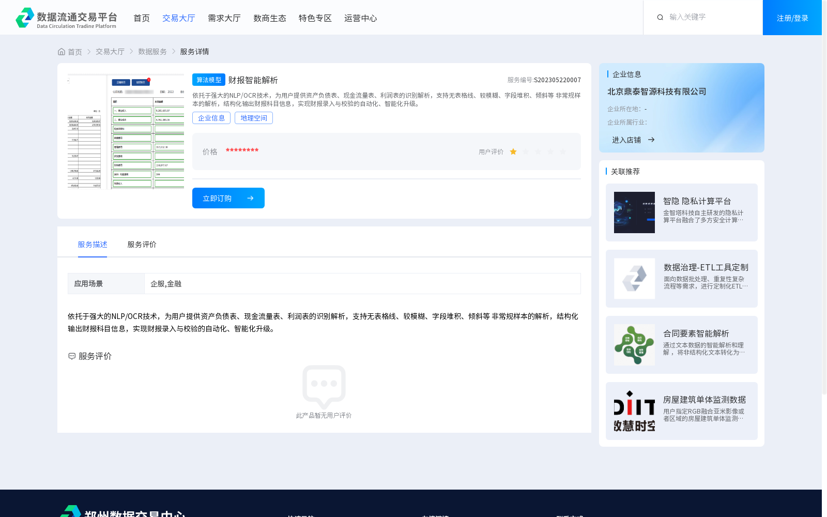
Task: Click the fifth rating star
Action: click(x=563, y=151)
